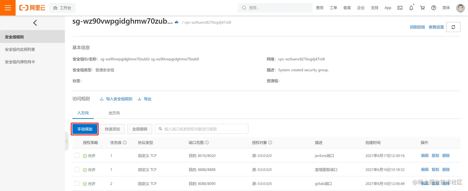Click 复制 for the jenkins端口 rule
468x191 pixels.
tap(435, 156)
